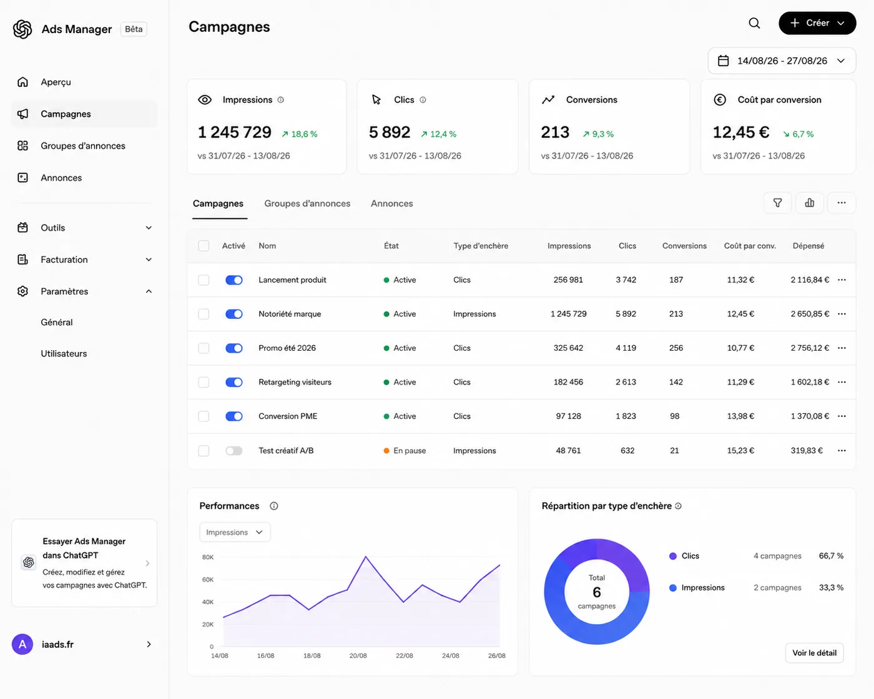Click info icon next to Impressions card

click(x=281, y=100)
